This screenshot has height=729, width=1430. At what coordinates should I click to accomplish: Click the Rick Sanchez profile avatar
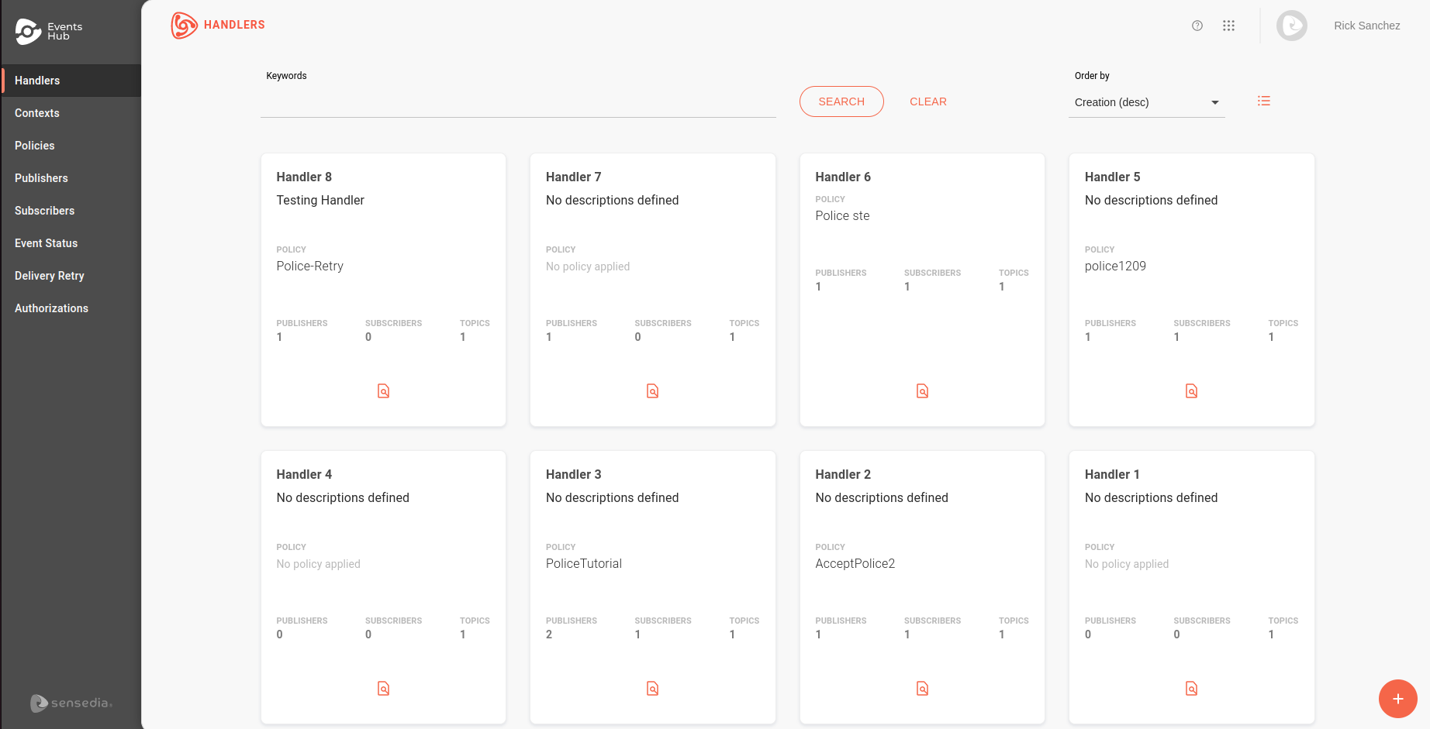coord(1292,26)
